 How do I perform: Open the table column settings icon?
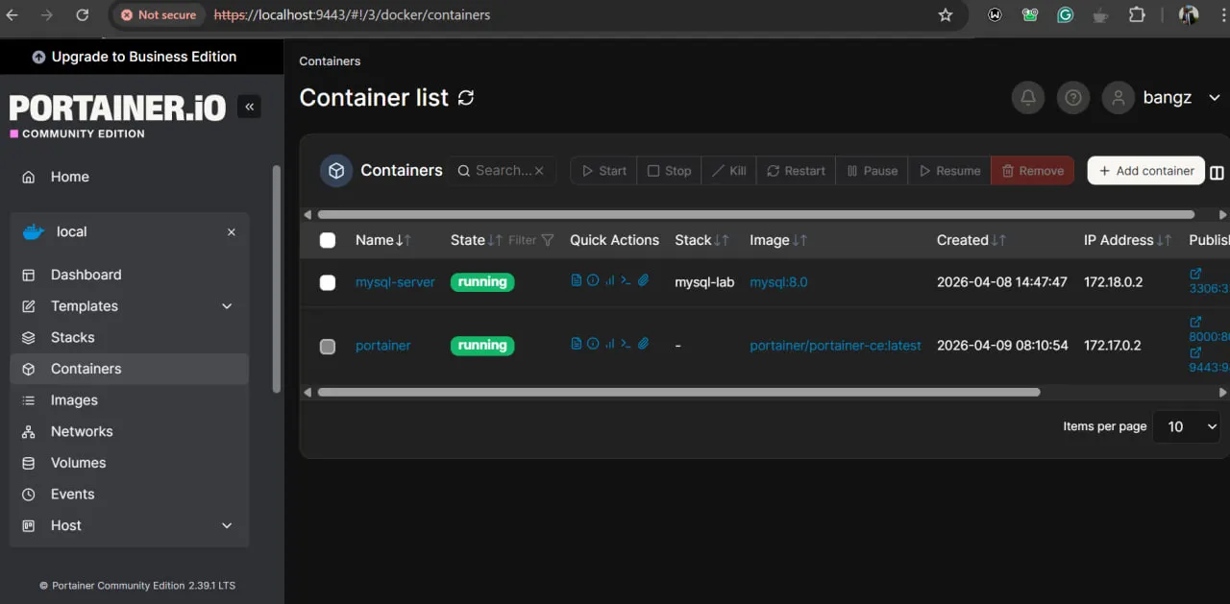click(x=1217, y=173)
